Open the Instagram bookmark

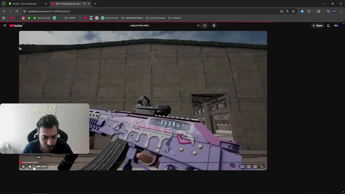pyautogui.click(x=23, y=18)
